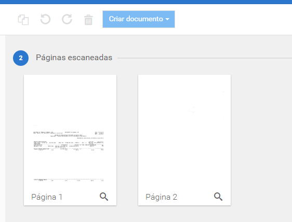Click the copy pages icon in toolbar
The image size is (292, 222).
[x=23, y=20]
